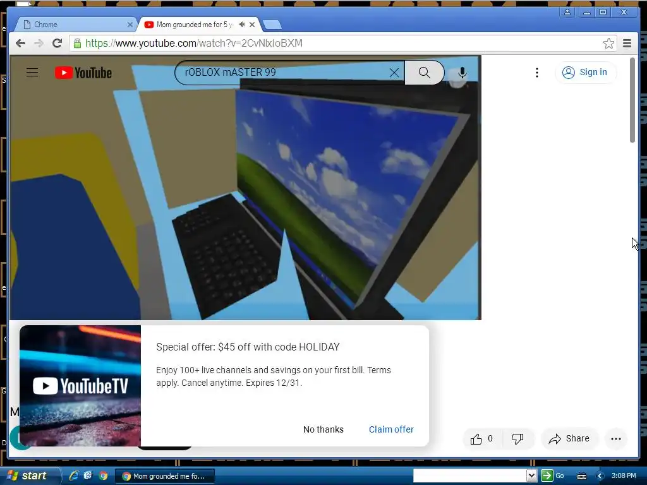
Task: Go back to the previous page
Action: coord(20,44)
